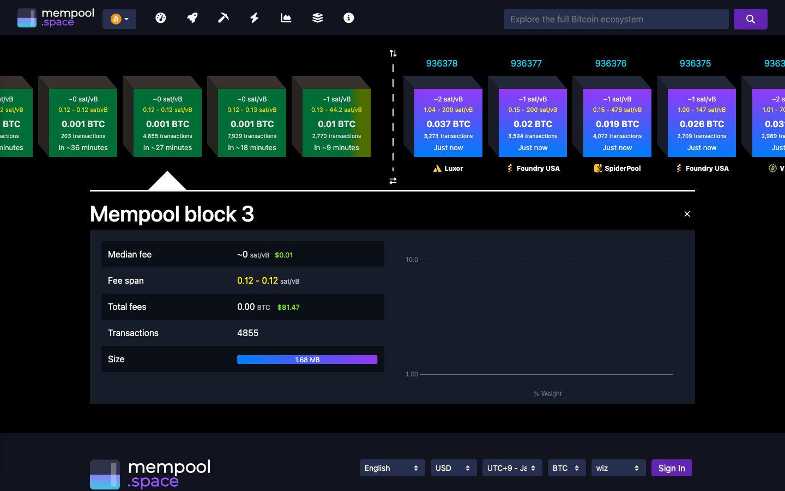The width and height of the screenshot is (785, 491).
Task: Open graphs using the chart icon
Action: coord(285,17)
